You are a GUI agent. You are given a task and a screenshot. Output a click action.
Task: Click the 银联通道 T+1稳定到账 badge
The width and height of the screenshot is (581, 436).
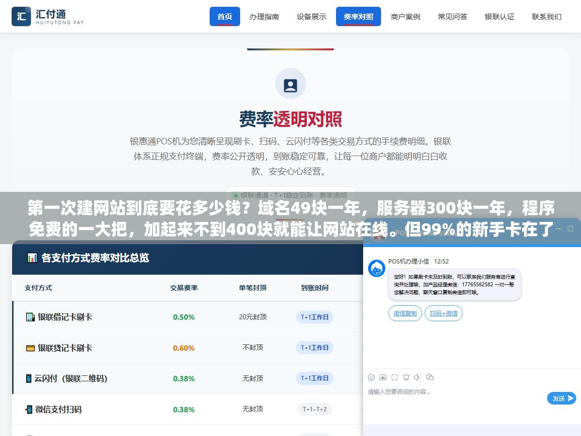pos(290,195)
